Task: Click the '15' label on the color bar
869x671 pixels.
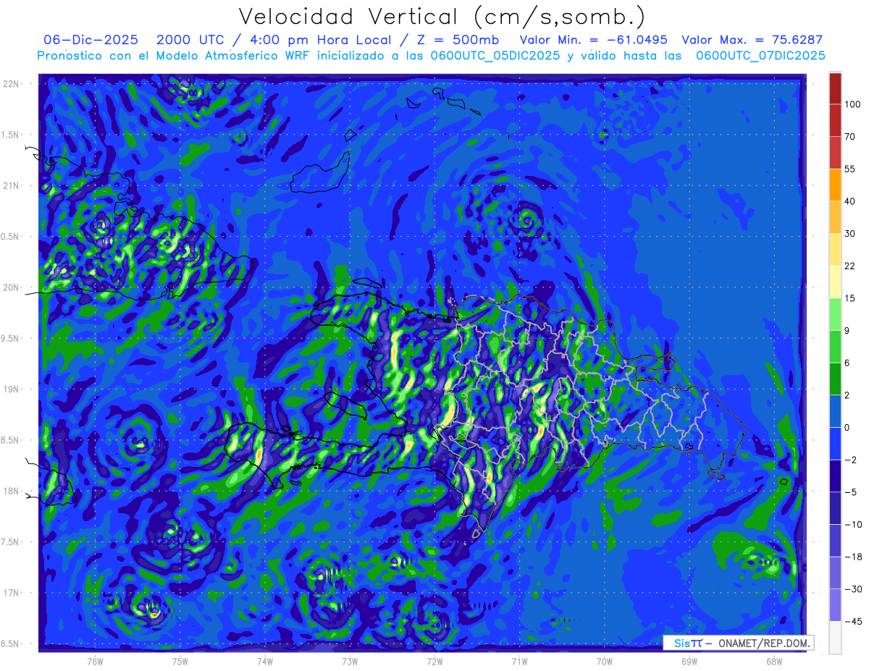Action: (x=850, y=298)
